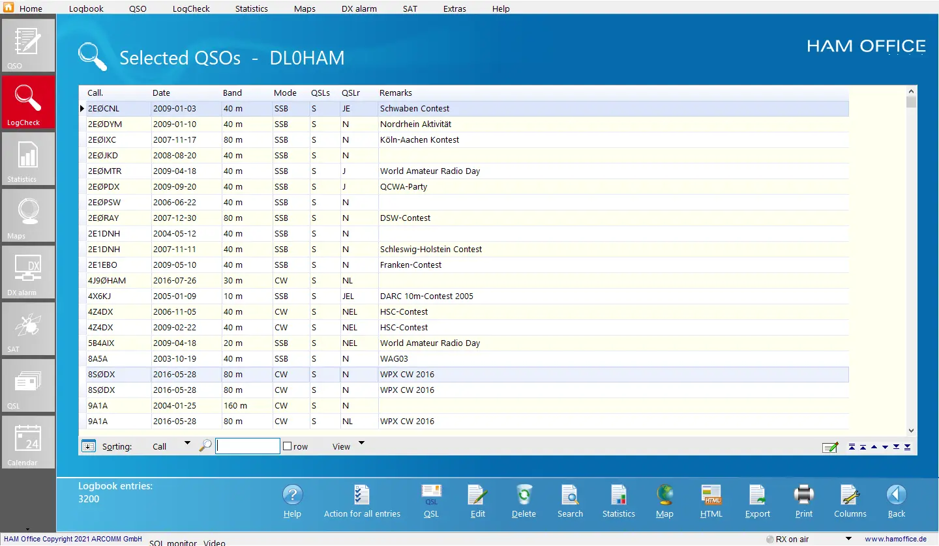The height and width of the screenshot is (546, 939).
Task: Expand the Sorting Call dropdown
Action: click(187, 444)
